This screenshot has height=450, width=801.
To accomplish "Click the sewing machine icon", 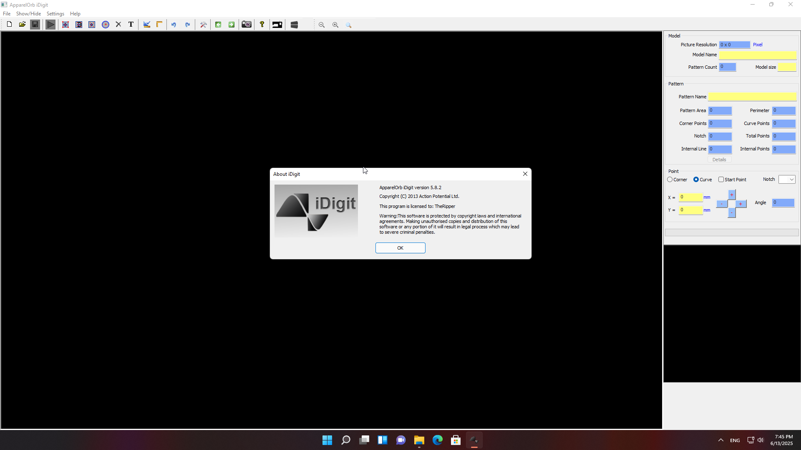I will tap(277, 25).
